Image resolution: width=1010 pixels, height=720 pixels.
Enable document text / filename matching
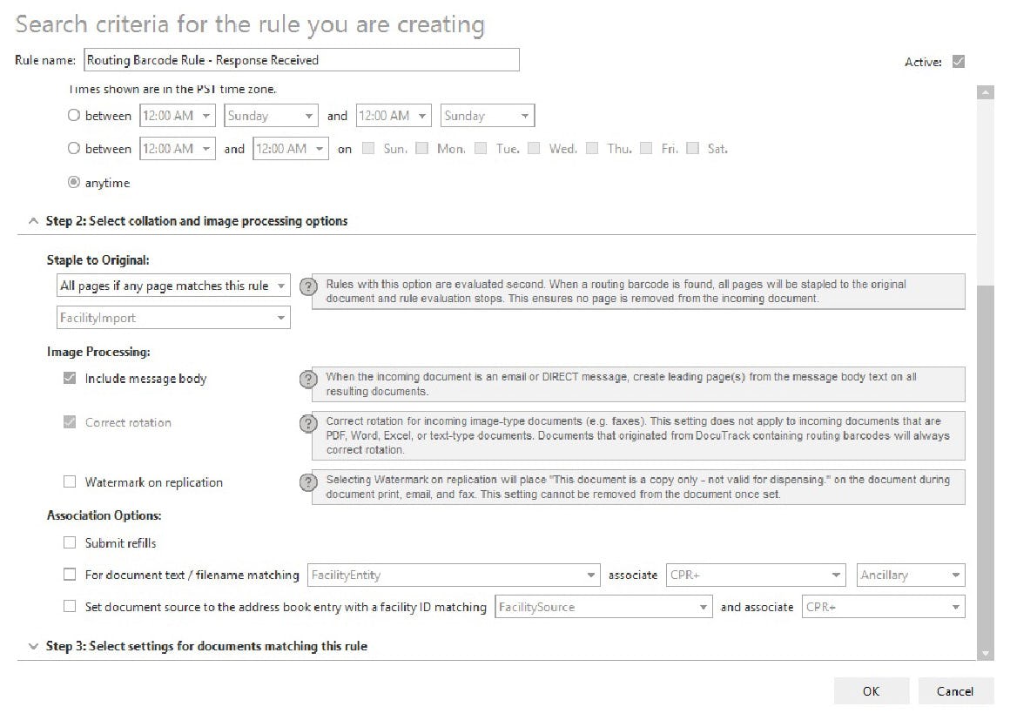(x=70, y=575)
